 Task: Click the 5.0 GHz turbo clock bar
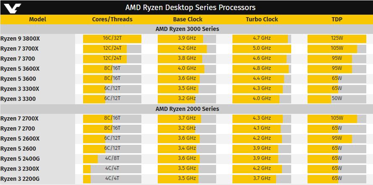tap(262, 49)
